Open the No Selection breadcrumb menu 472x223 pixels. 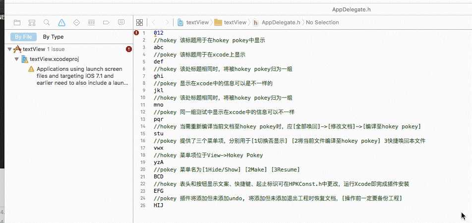[322, 22]
